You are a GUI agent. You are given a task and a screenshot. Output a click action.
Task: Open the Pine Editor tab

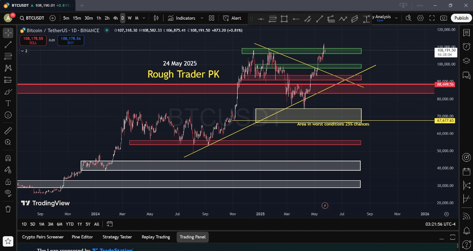point(82,237)
